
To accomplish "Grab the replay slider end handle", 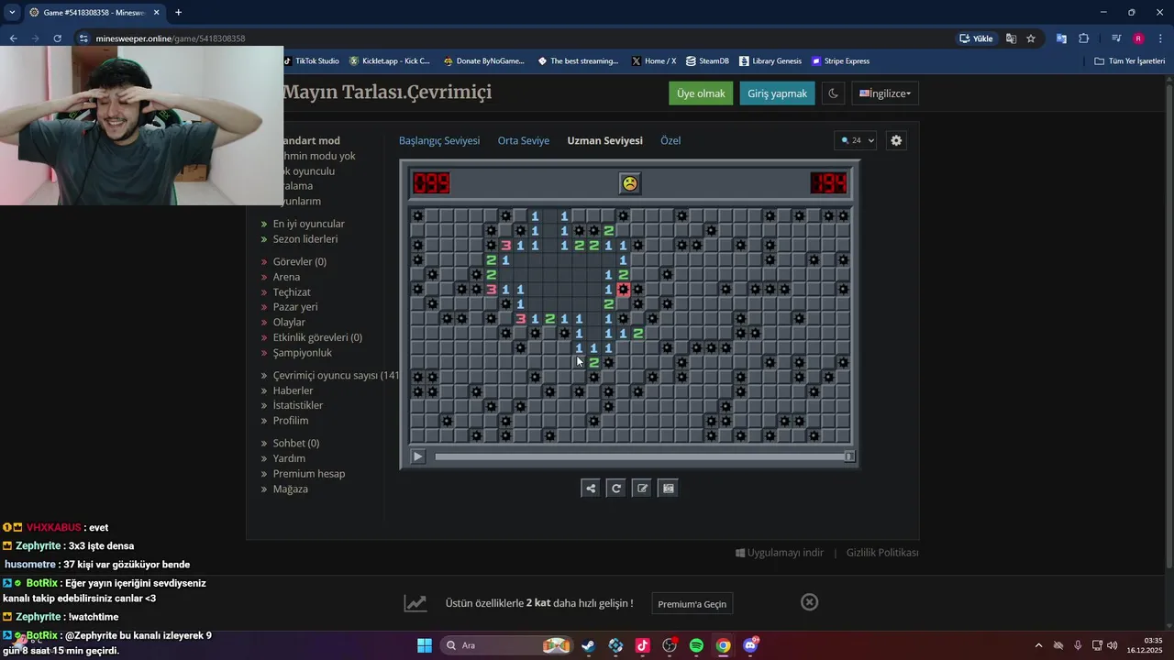I will [848, 456].
